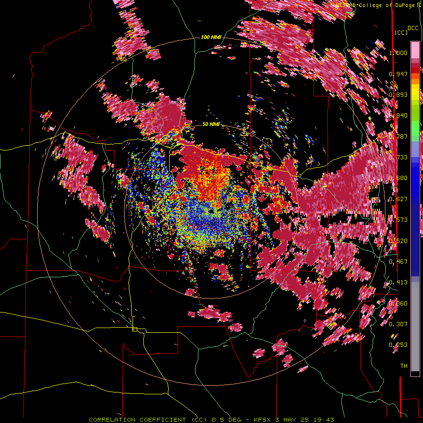Click the 0.840 scale value
423x423 pixels.
(x=398, y=116)
